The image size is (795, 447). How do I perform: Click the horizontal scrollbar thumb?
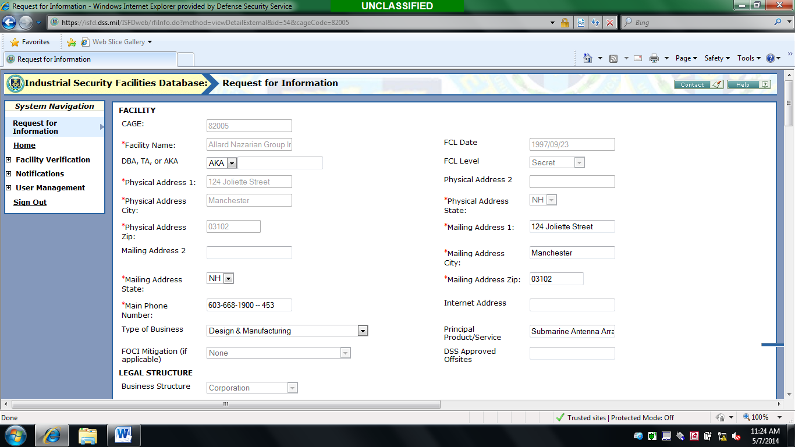pos(226,404)
